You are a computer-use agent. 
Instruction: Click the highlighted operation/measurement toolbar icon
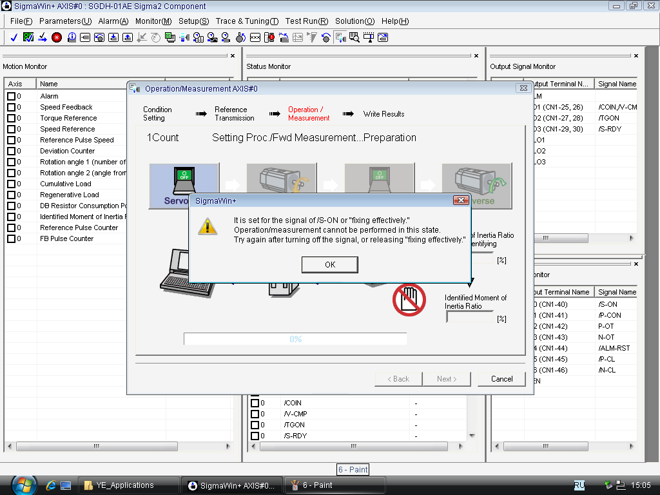click(x=340, y=37)
